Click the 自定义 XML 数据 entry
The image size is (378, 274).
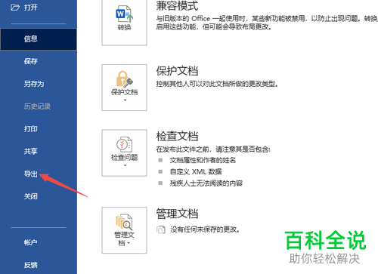(196, 171)
